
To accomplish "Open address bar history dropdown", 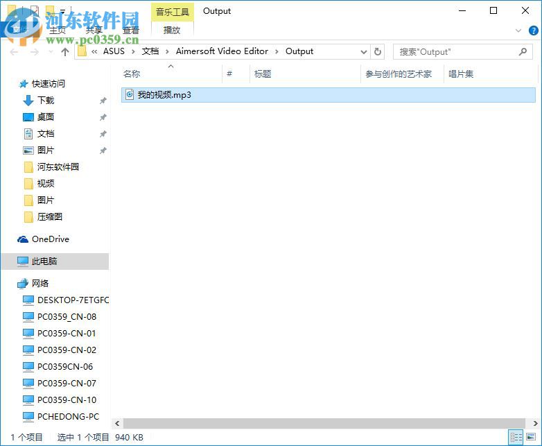I will pos(363,52).
